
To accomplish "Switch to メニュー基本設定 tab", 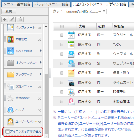I will tap(17, 4).
